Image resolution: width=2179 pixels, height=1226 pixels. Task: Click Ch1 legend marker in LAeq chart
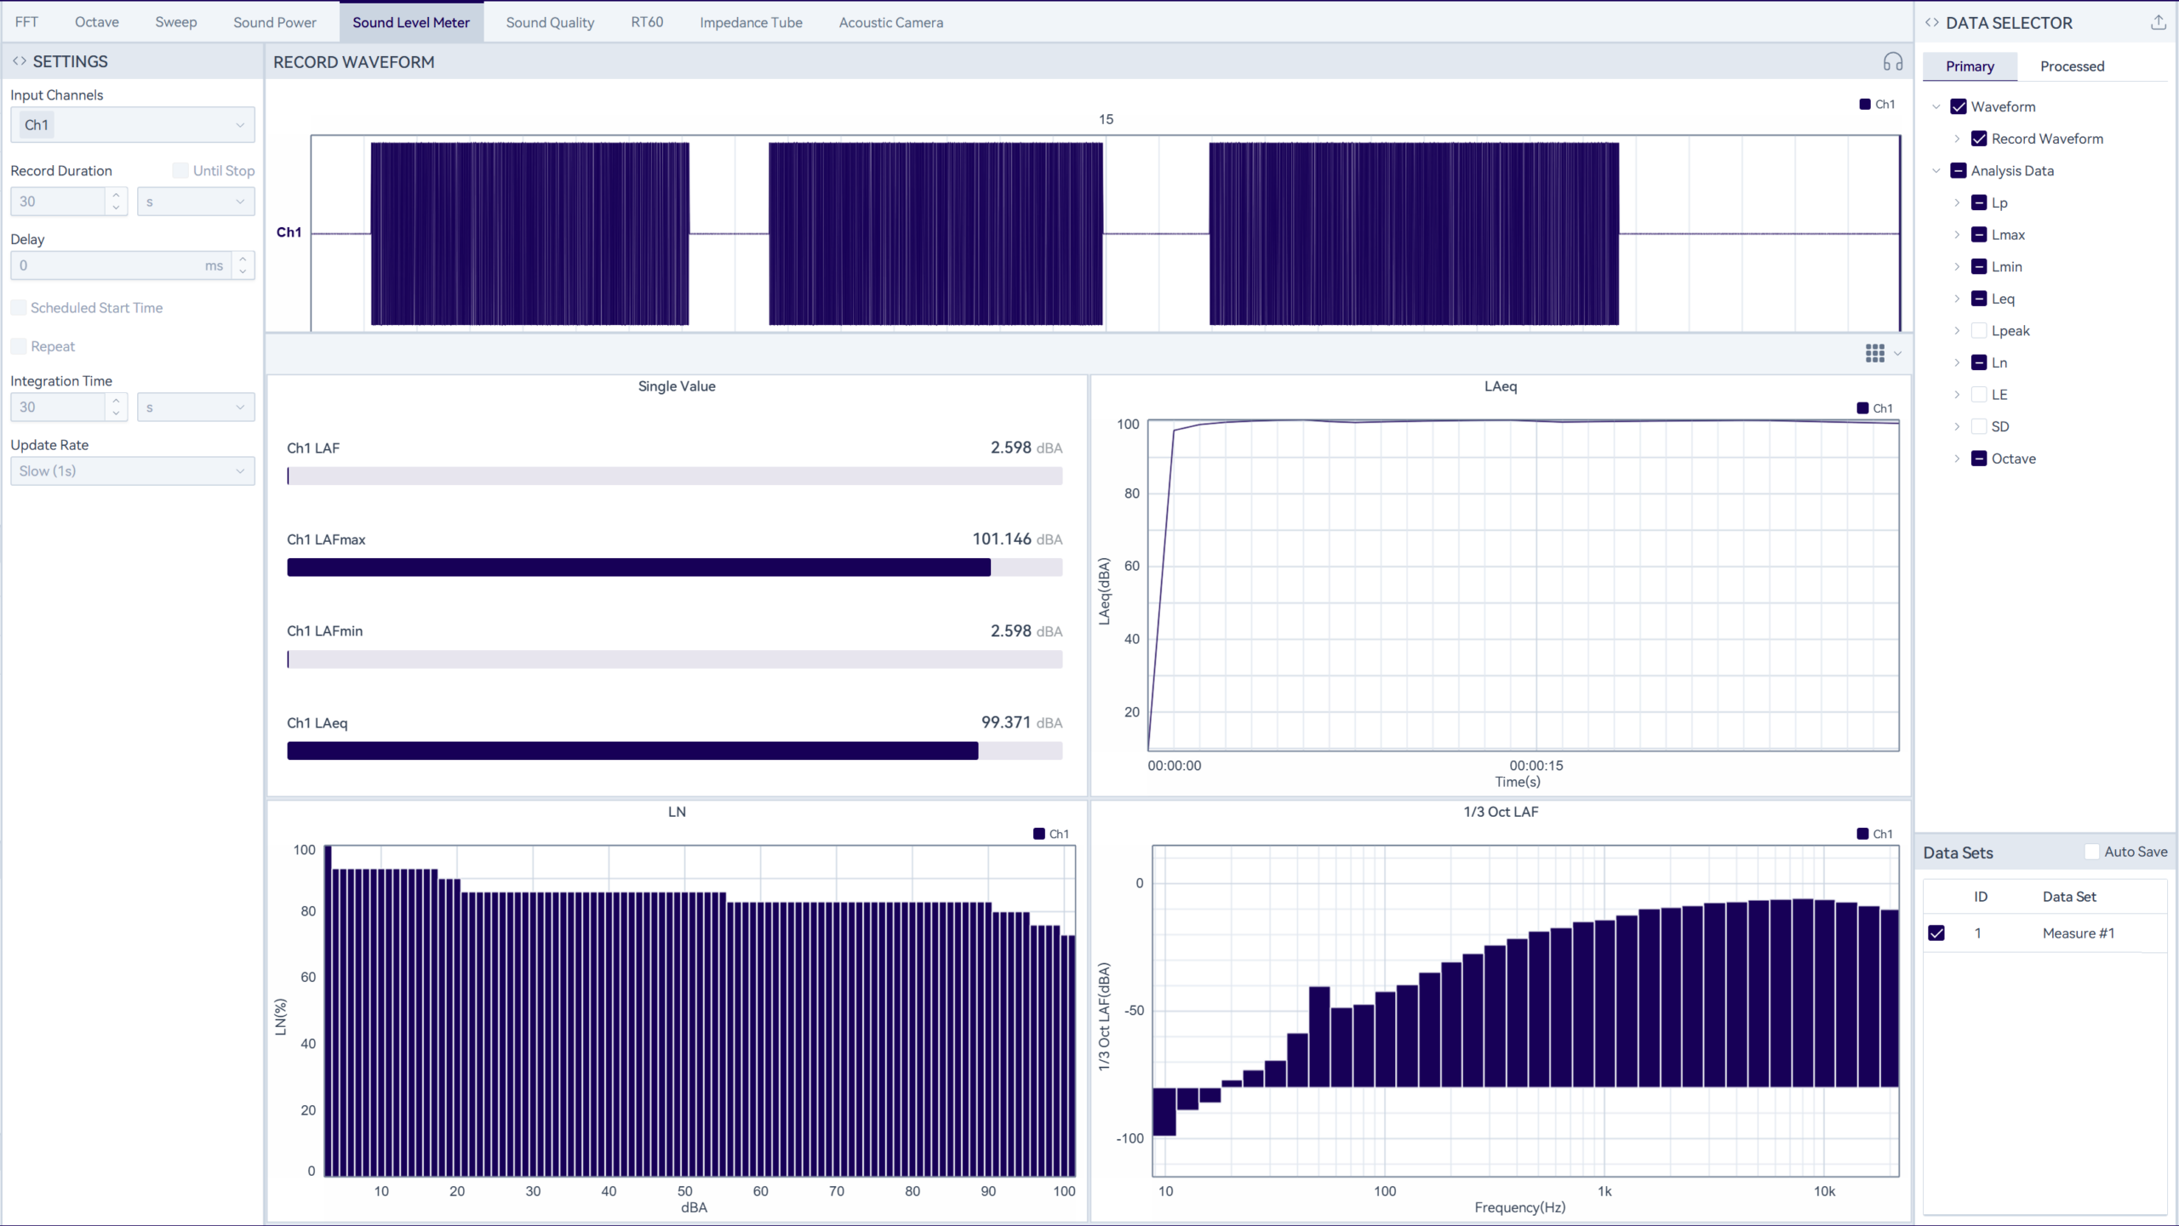1862,408
